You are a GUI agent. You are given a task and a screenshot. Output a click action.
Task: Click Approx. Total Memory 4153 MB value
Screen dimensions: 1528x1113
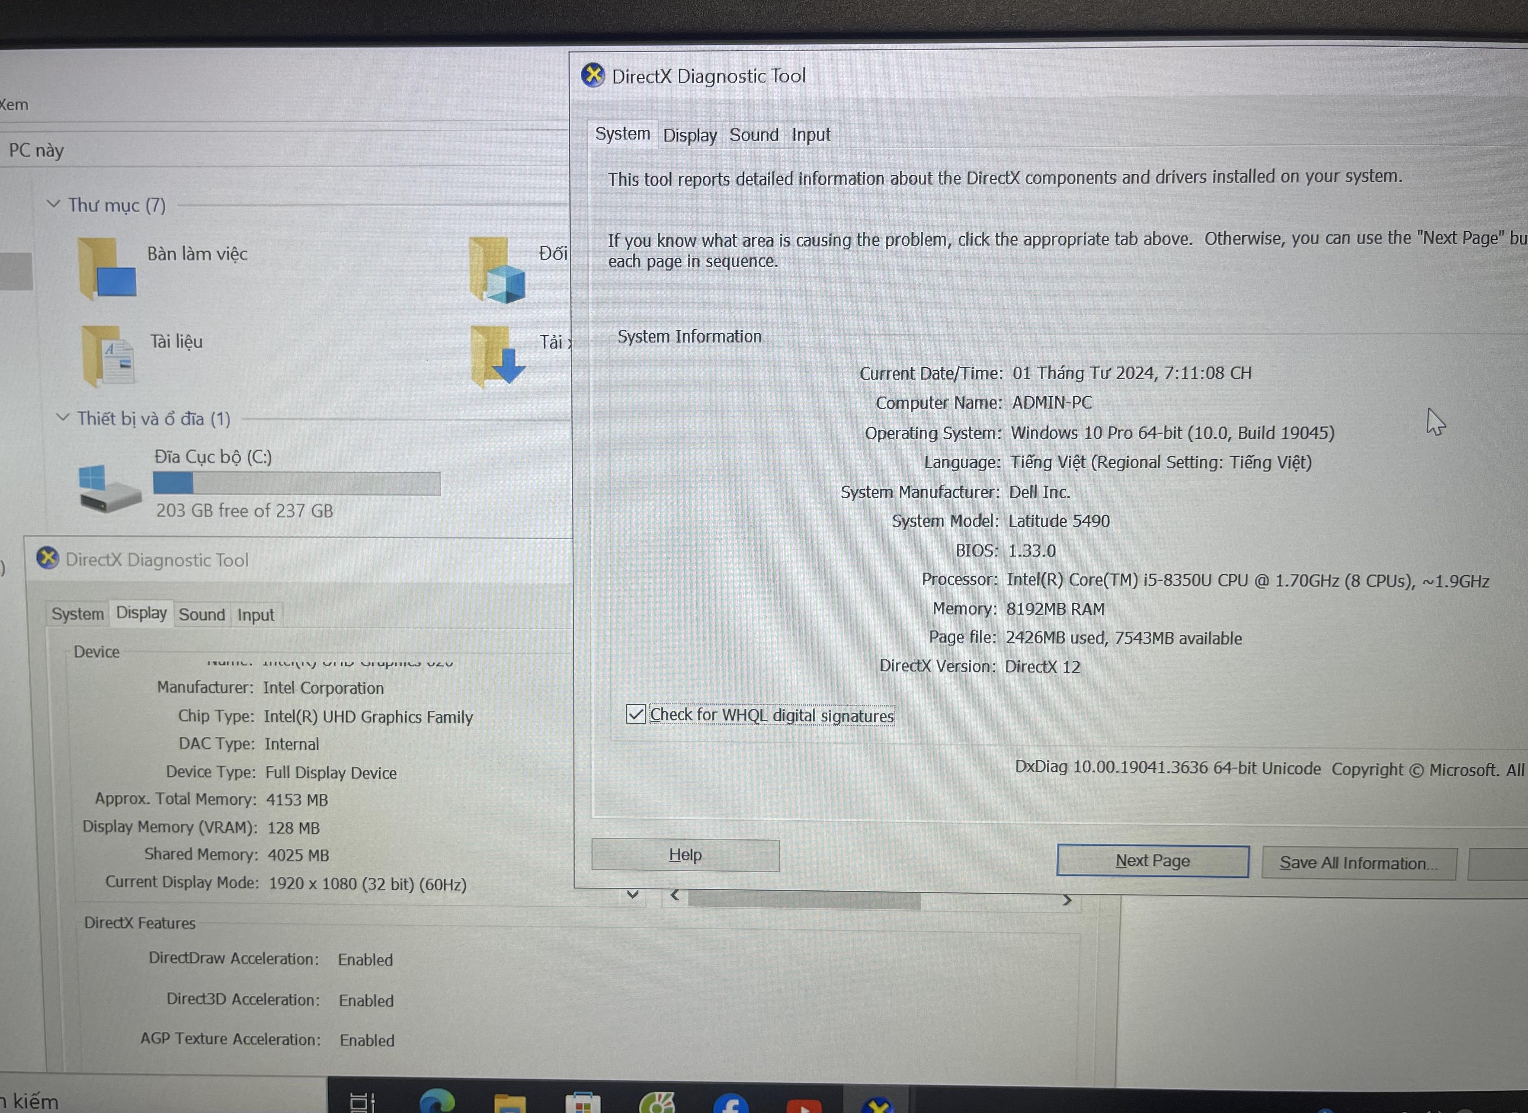click(x=297, y=800)
